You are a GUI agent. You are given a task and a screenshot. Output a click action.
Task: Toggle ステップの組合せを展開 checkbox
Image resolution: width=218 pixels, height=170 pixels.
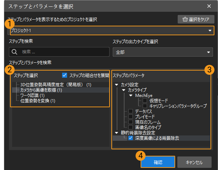65,75
